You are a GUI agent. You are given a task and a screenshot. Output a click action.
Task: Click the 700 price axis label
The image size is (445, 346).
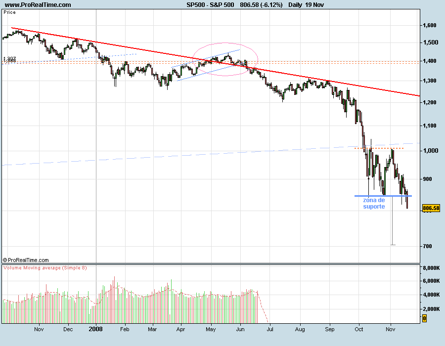click(x=427, y=246)
